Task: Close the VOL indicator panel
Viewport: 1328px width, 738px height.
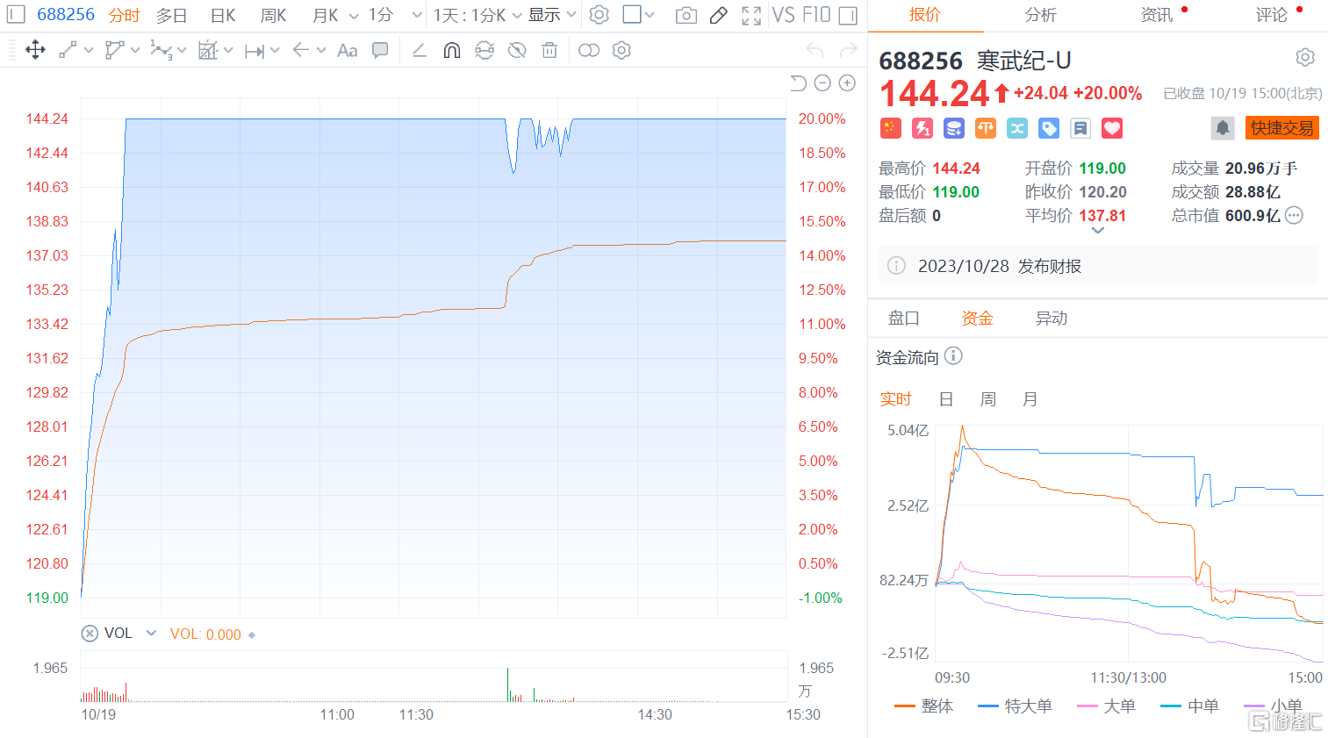Action: pyautogui.click(x=90, y=634)
